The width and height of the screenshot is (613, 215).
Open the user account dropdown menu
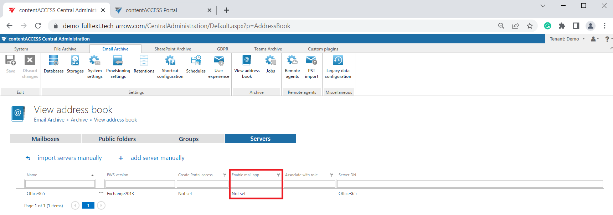coord(594,39)
